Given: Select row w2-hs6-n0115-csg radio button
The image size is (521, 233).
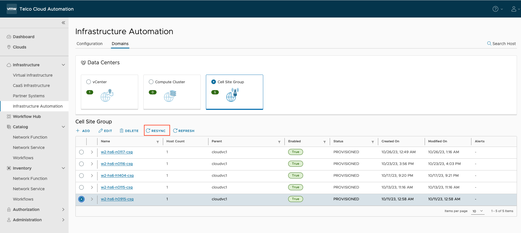Looking at the screenshot, I should pyautogui.click(x=81, y=187).
